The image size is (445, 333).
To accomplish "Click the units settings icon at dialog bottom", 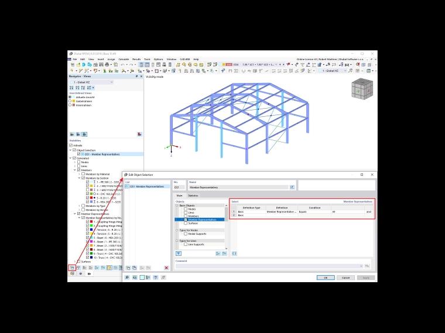I will (x=135, y=277).
